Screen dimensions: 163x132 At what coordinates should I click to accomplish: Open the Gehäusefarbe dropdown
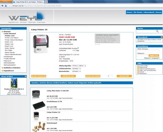(x=77, y=68)
